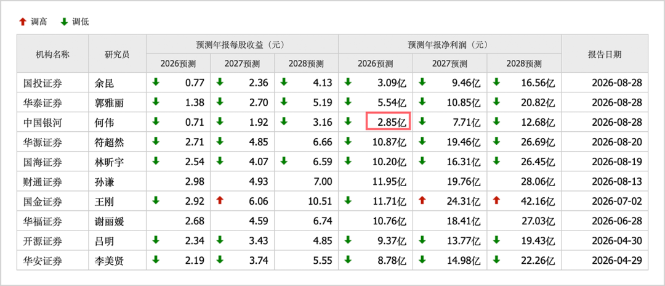Click red up arrow beside 国金证券 6.06
665x286 pixels.
pyautogui.click(x=220, y=201)
